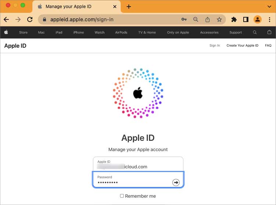Open the TV & Home menu item
This screenshot has height=205, width=276.
(147, 32)
